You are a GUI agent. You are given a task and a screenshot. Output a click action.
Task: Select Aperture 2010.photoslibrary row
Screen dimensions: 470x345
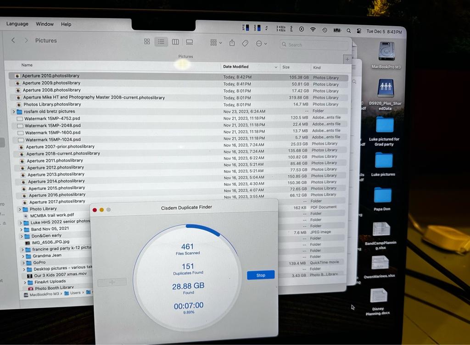click(x=179, y=76)
